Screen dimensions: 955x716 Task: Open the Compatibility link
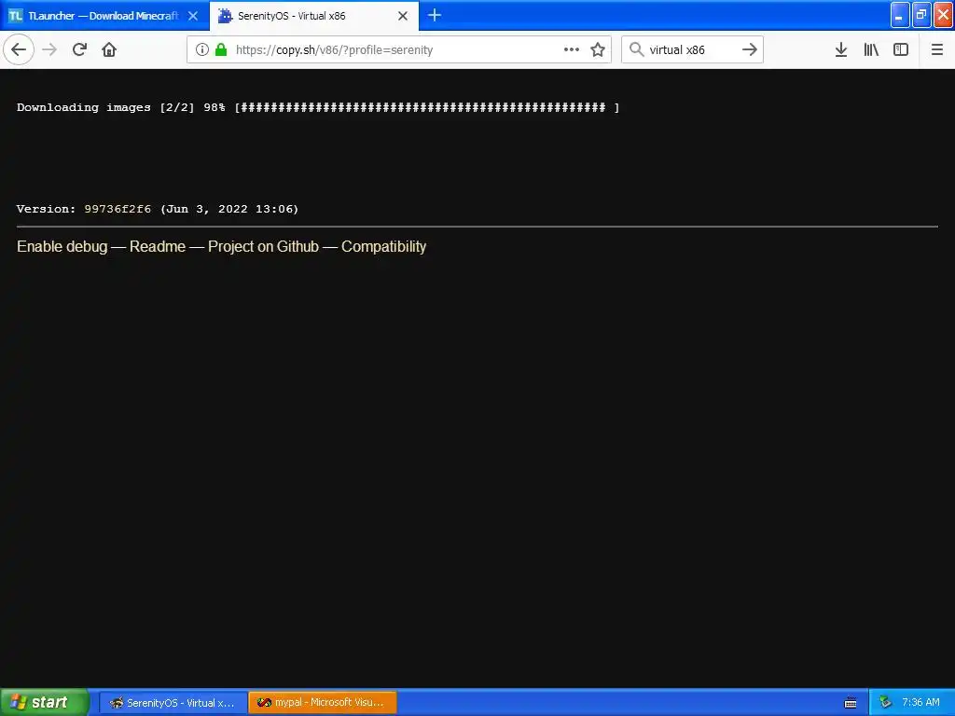coord(383,246)
